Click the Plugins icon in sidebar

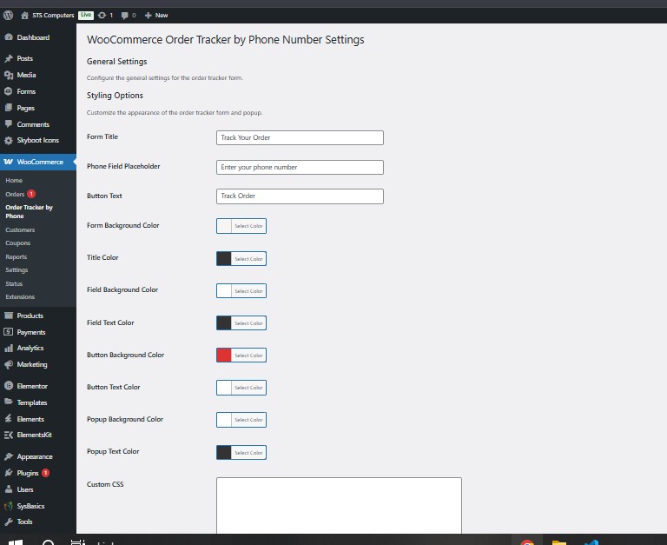click(9, 473)
